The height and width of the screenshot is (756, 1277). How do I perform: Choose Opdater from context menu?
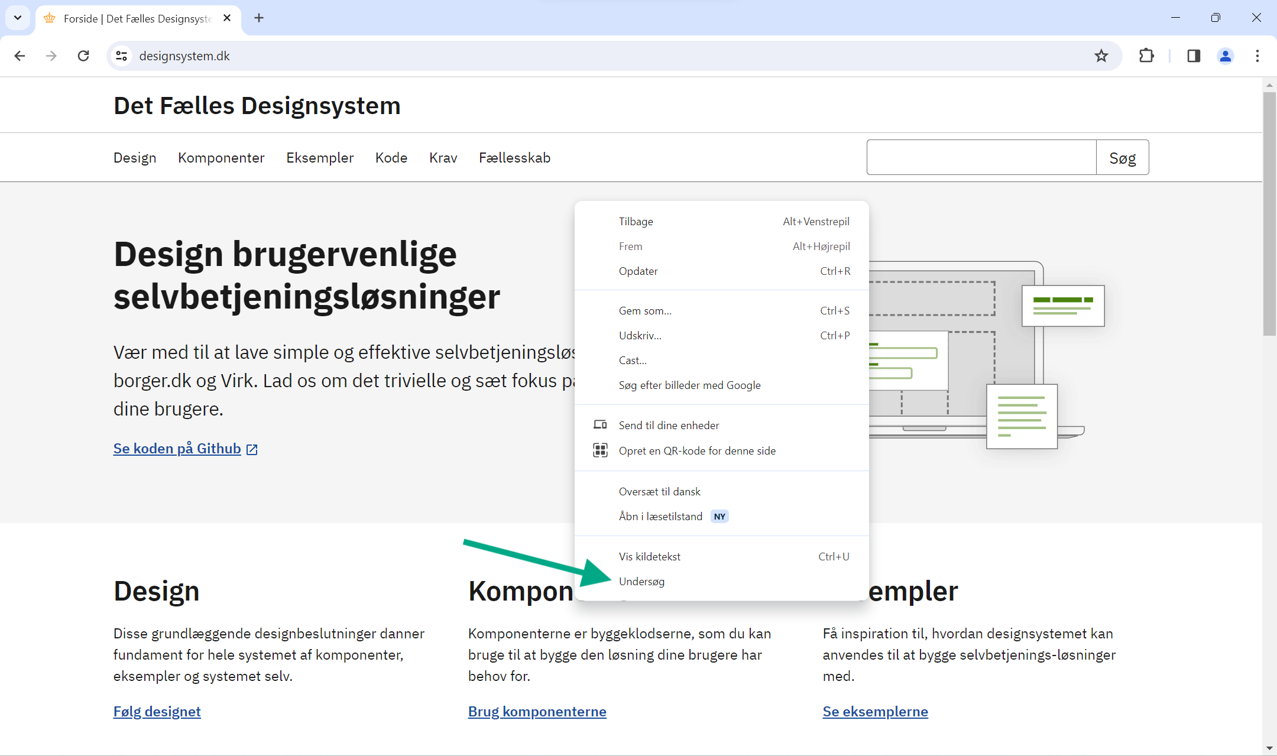(x=721, y=271)
